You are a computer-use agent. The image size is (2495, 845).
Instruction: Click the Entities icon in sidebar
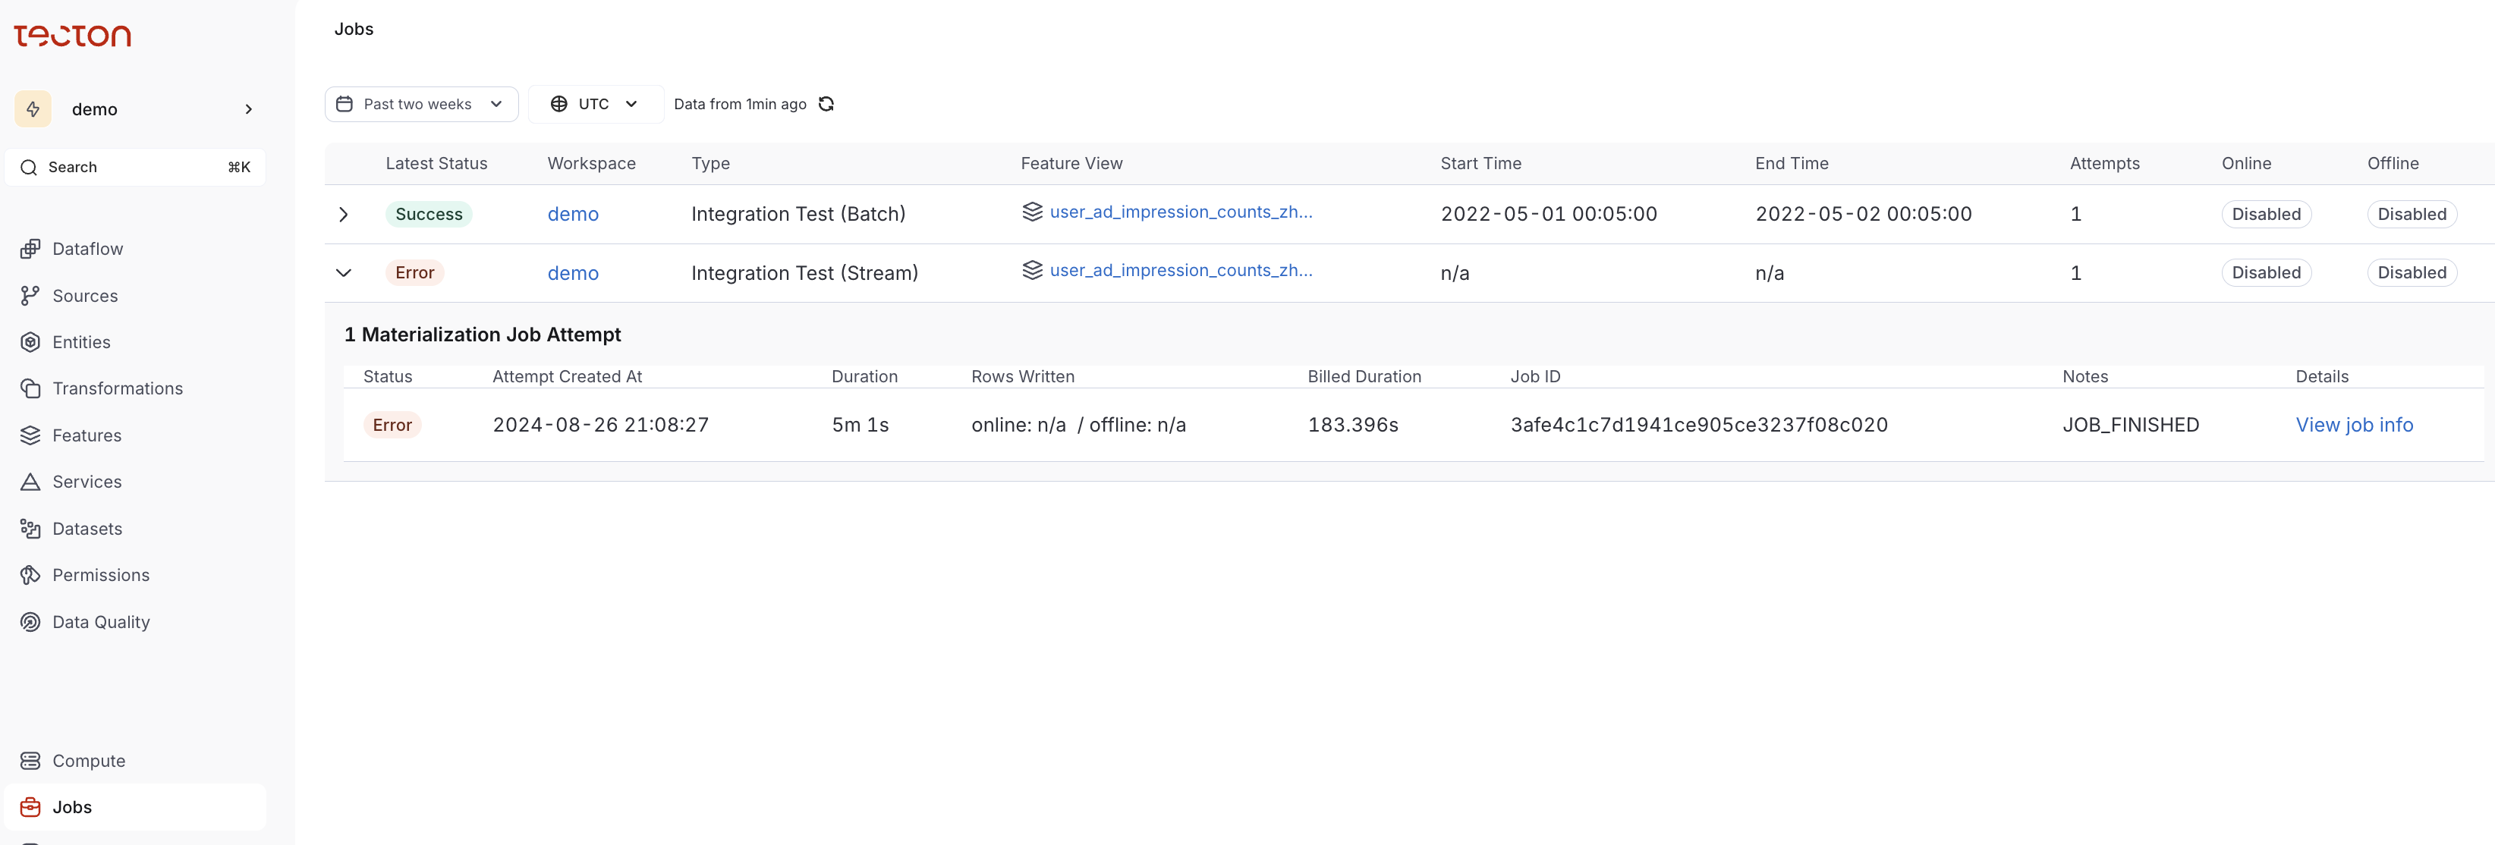point(30,341)
